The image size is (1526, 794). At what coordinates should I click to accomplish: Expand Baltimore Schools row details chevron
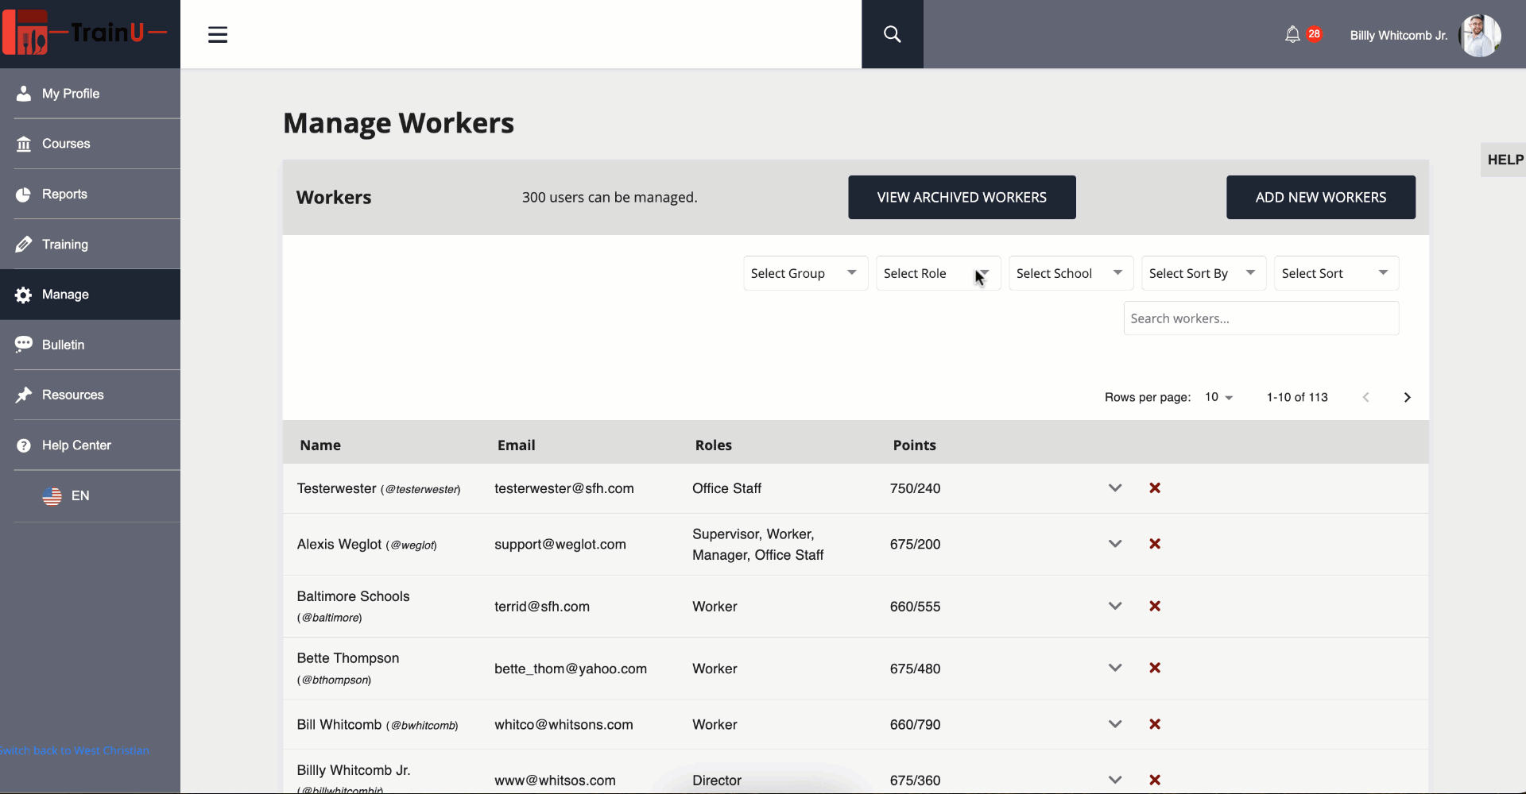[x=1115, y=606]
